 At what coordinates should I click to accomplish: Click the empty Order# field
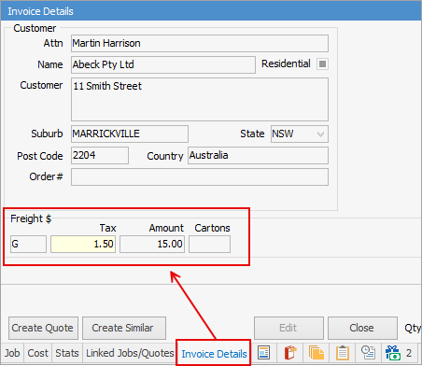tap(200, 177)
